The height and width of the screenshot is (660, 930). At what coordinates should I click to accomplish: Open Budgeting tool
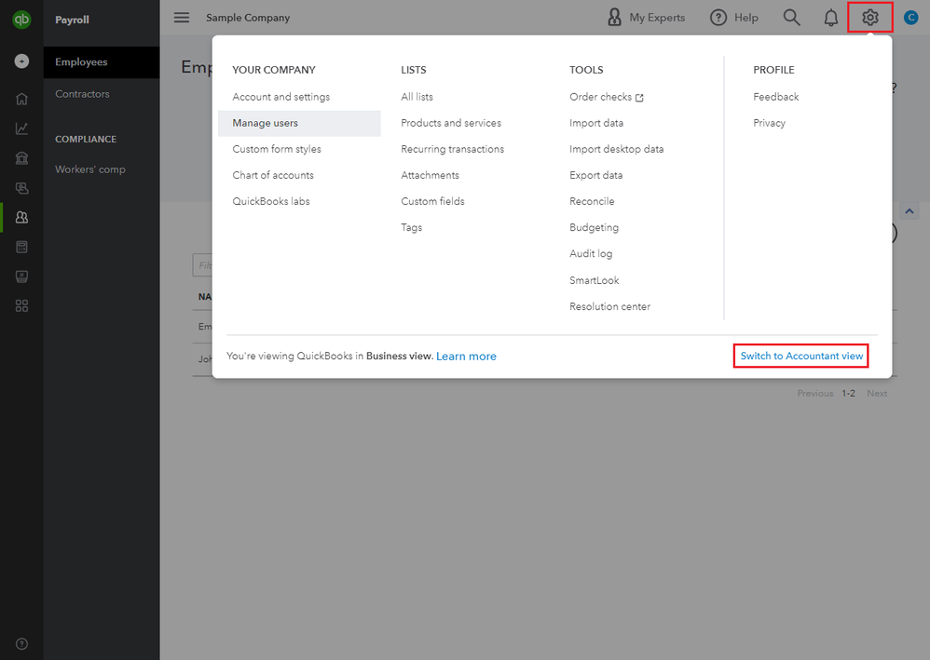(x=594, y=227)
